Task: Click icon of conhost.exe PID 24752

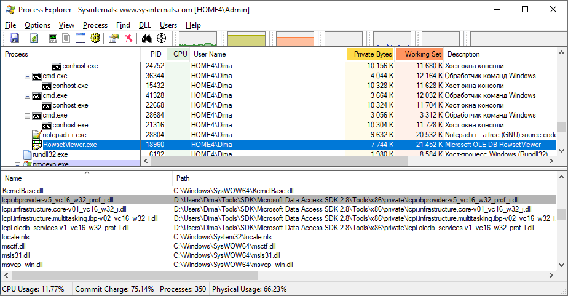Action: (x=56, y=66)
